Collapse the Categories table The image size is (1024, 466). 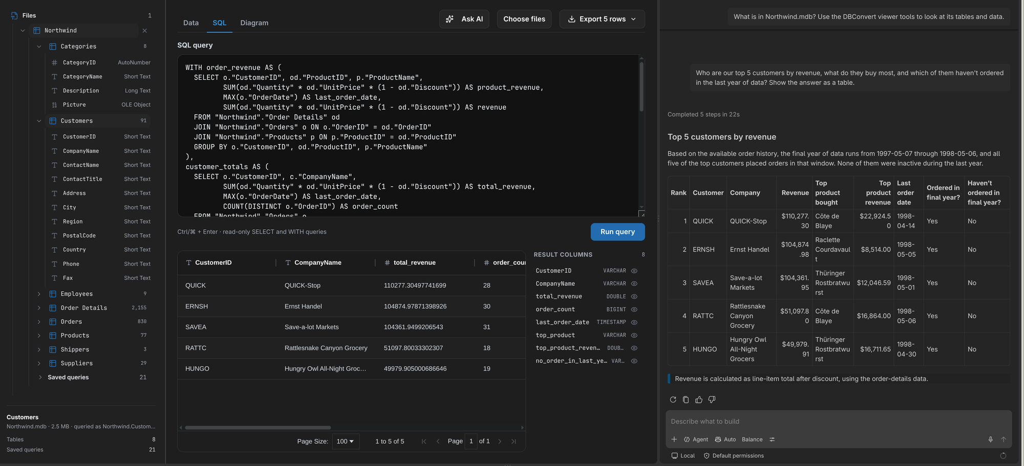tap(39, 47)
